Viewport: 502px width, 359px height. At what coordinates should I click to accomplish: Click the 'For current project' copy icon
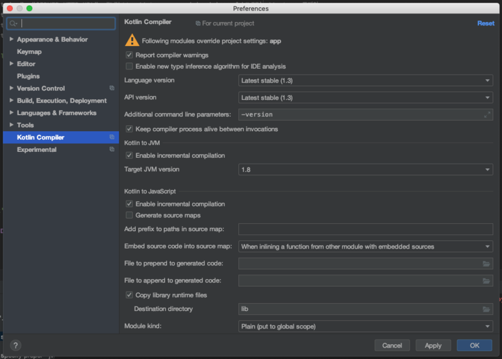pyautogui.click(x=198, y=23)
